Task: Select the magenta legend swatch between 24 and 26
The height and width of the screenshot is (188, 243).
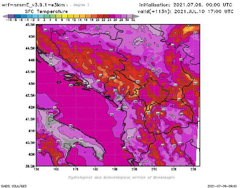Action: tap(112, 16)
